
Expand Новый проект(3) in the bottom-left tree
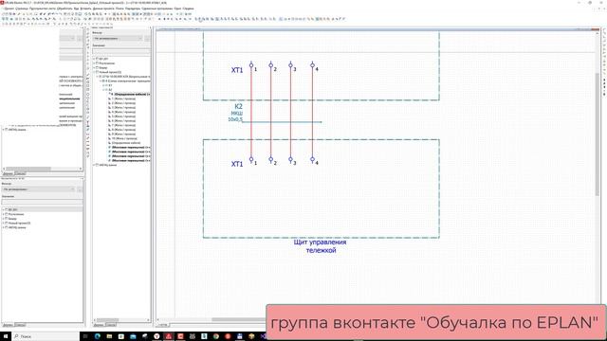pos(4,224)
